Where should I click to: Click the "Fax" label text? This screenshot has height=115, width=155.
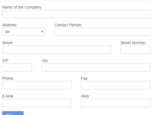click(x=84, y=78)
